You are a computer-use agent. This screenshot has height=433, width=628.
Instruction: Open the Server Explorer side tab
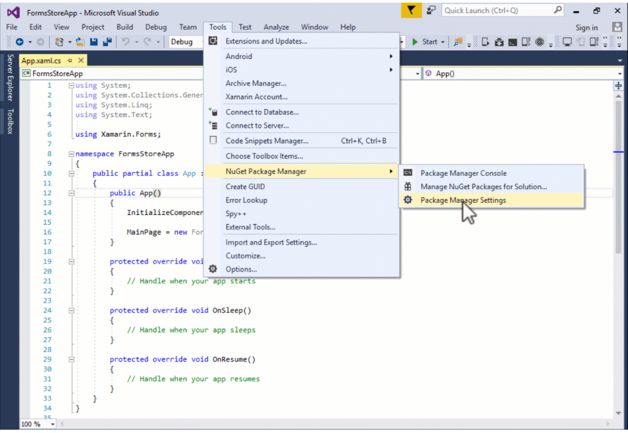pos(10,77)
